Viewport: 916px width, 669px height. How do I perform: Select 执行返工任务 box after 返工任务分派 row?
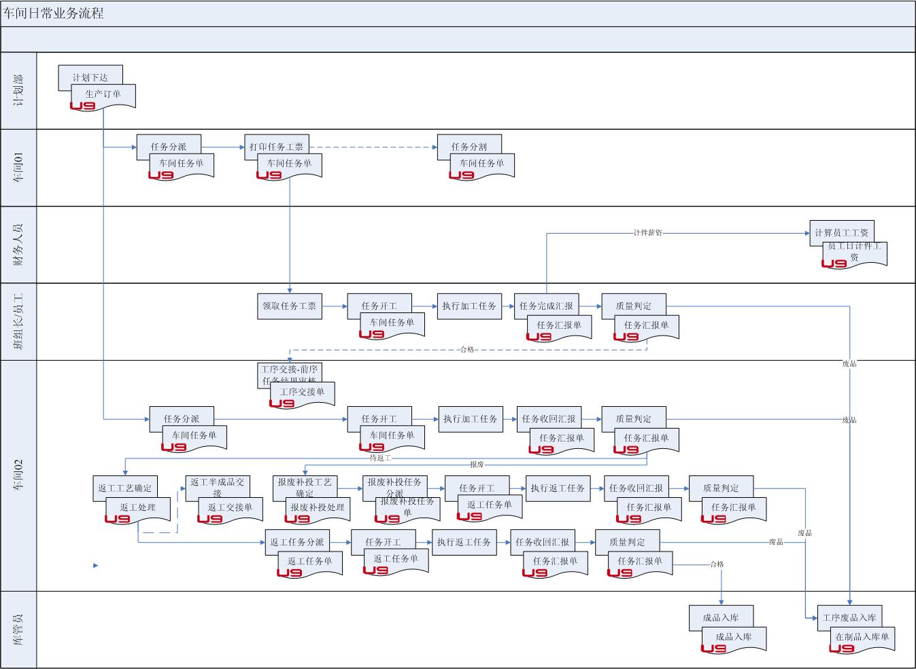coord(464,543)
